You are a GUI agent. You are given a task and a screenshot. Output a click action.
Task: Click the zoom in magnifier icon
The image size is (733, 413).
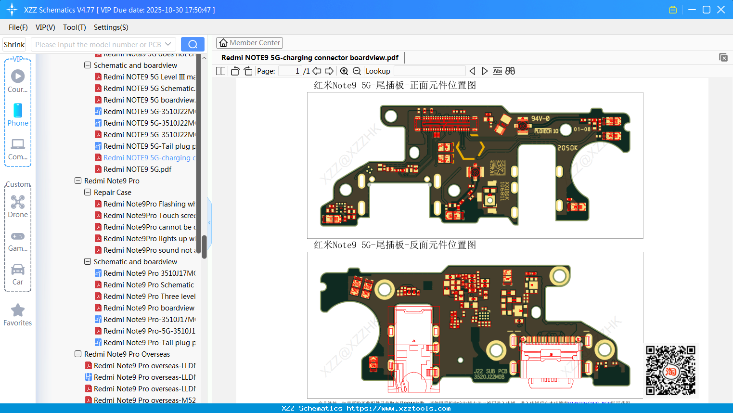(x=344, y=71)
